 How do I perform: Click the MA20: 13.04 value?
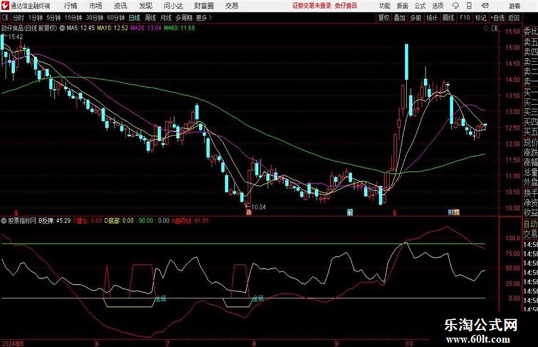click(x=146, y=28)
